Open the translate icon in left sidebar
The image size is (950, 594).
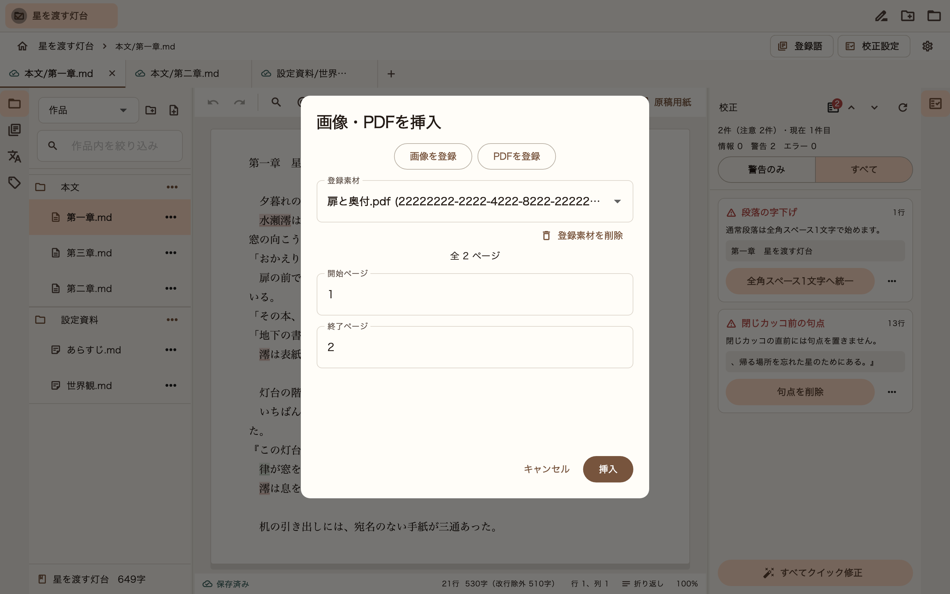tap(15, 156)
